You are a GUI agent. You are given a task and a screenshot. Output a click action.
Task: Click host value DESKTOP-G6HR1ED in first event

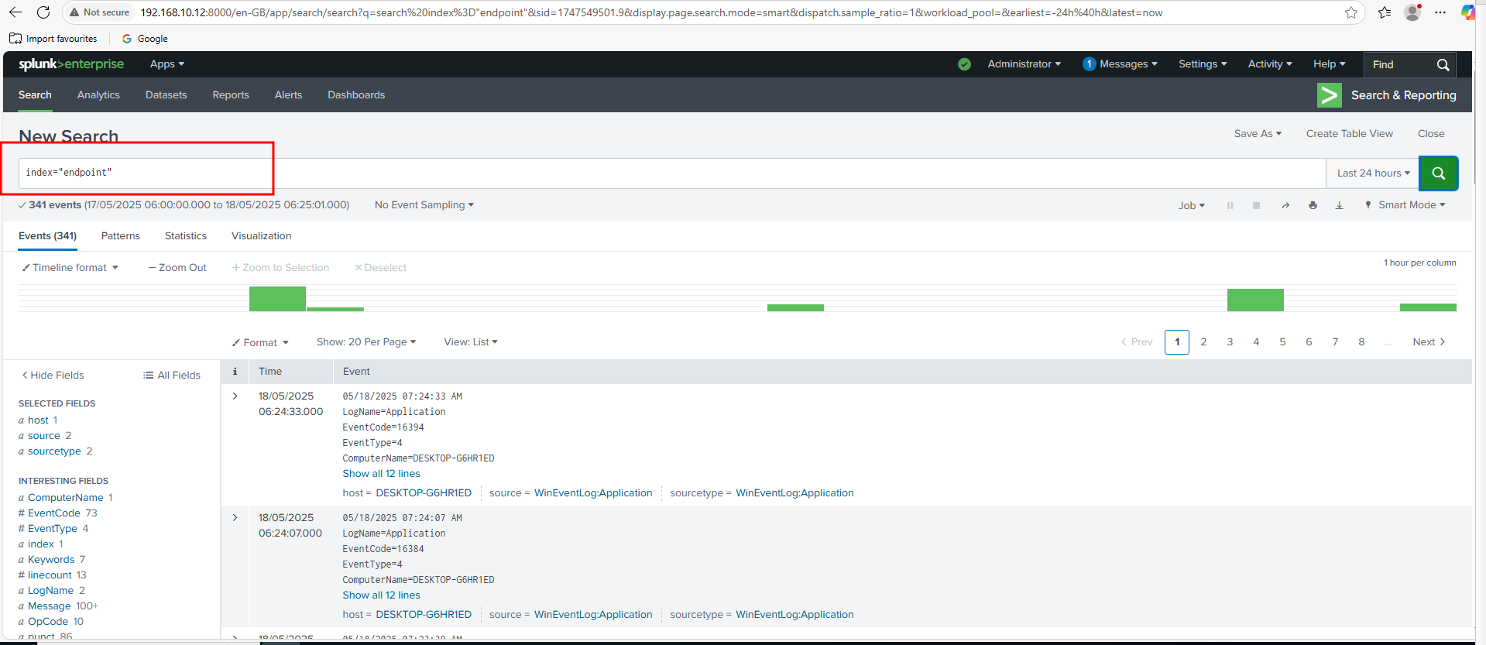pos(424,493)
